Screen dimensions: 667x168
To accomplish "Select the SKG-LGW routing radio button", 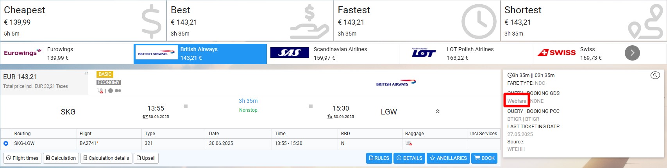I will pos(6,143).
